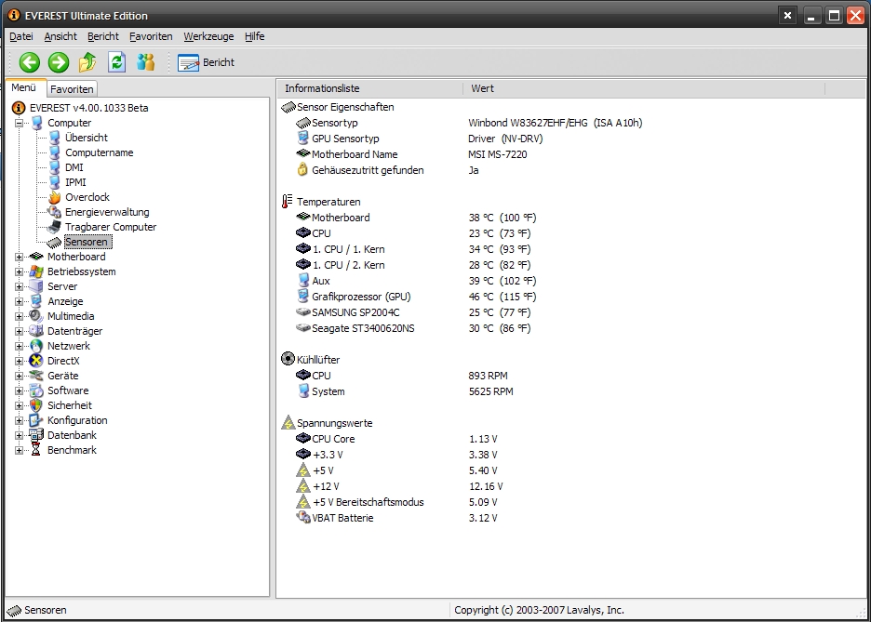Click the globe icon next to Netzwerk
Screen dimensions: 871x622
click(x=36, y=346)
